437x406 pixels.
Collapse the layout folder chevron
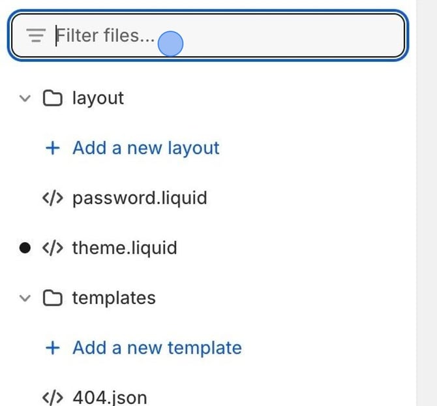(x=25, y=99)
